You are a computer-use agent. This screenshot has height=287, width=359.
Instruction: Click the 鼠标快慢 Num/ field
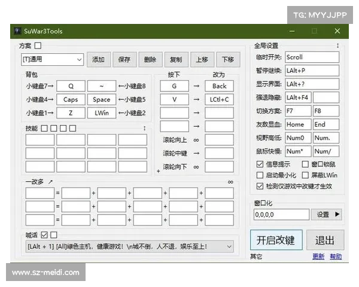click(326, 151)
